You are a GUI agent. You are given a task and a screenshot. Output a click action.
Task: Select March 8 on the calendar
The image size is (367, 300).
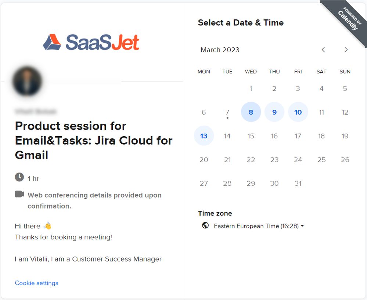pyautogui.click(x=251, y=112)
